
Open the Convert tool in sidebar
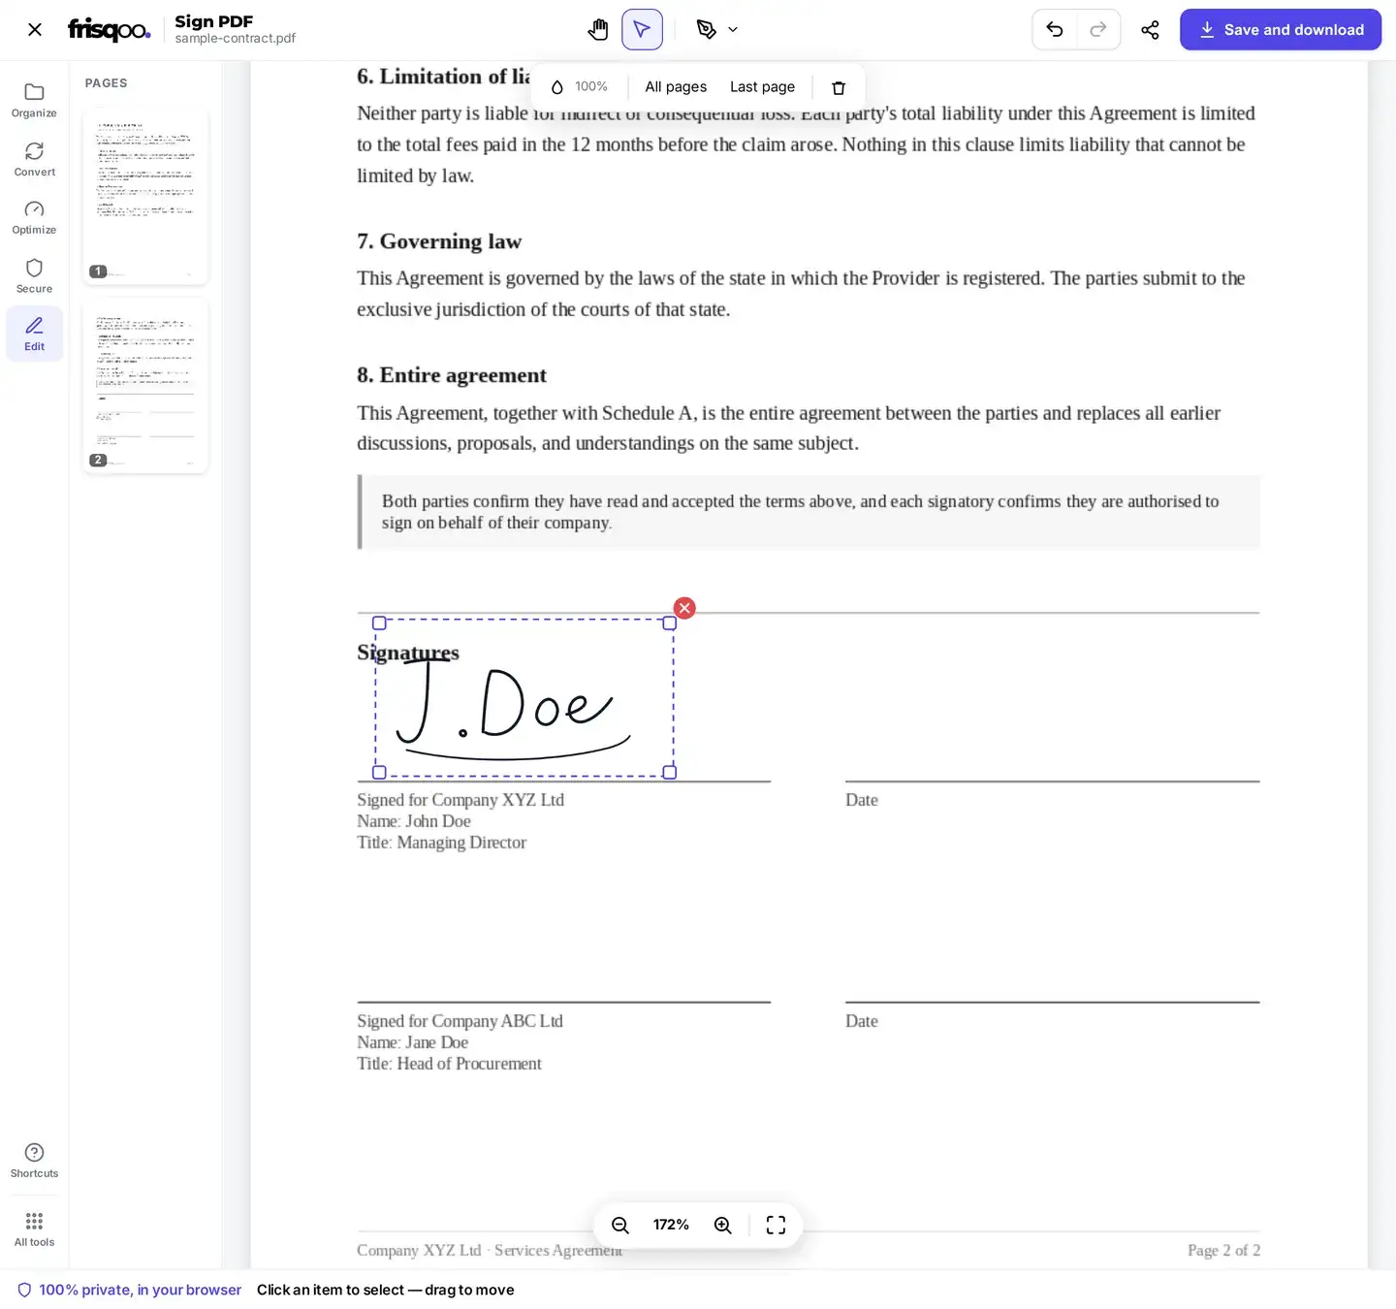tap(34, 159)
